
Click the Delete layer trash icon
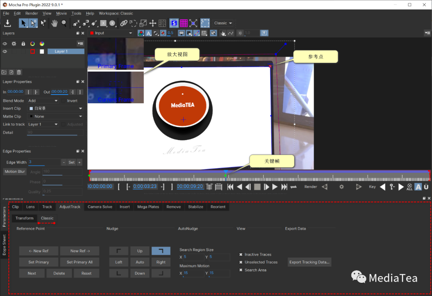click(x=19, y=72)
